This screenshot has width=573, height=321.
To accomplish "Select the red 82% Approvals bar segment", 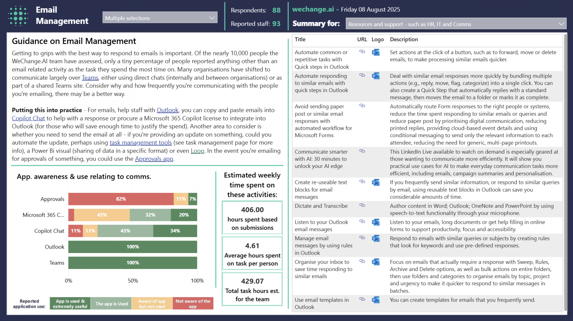I will pyautogui.click(x=121, y=199).
